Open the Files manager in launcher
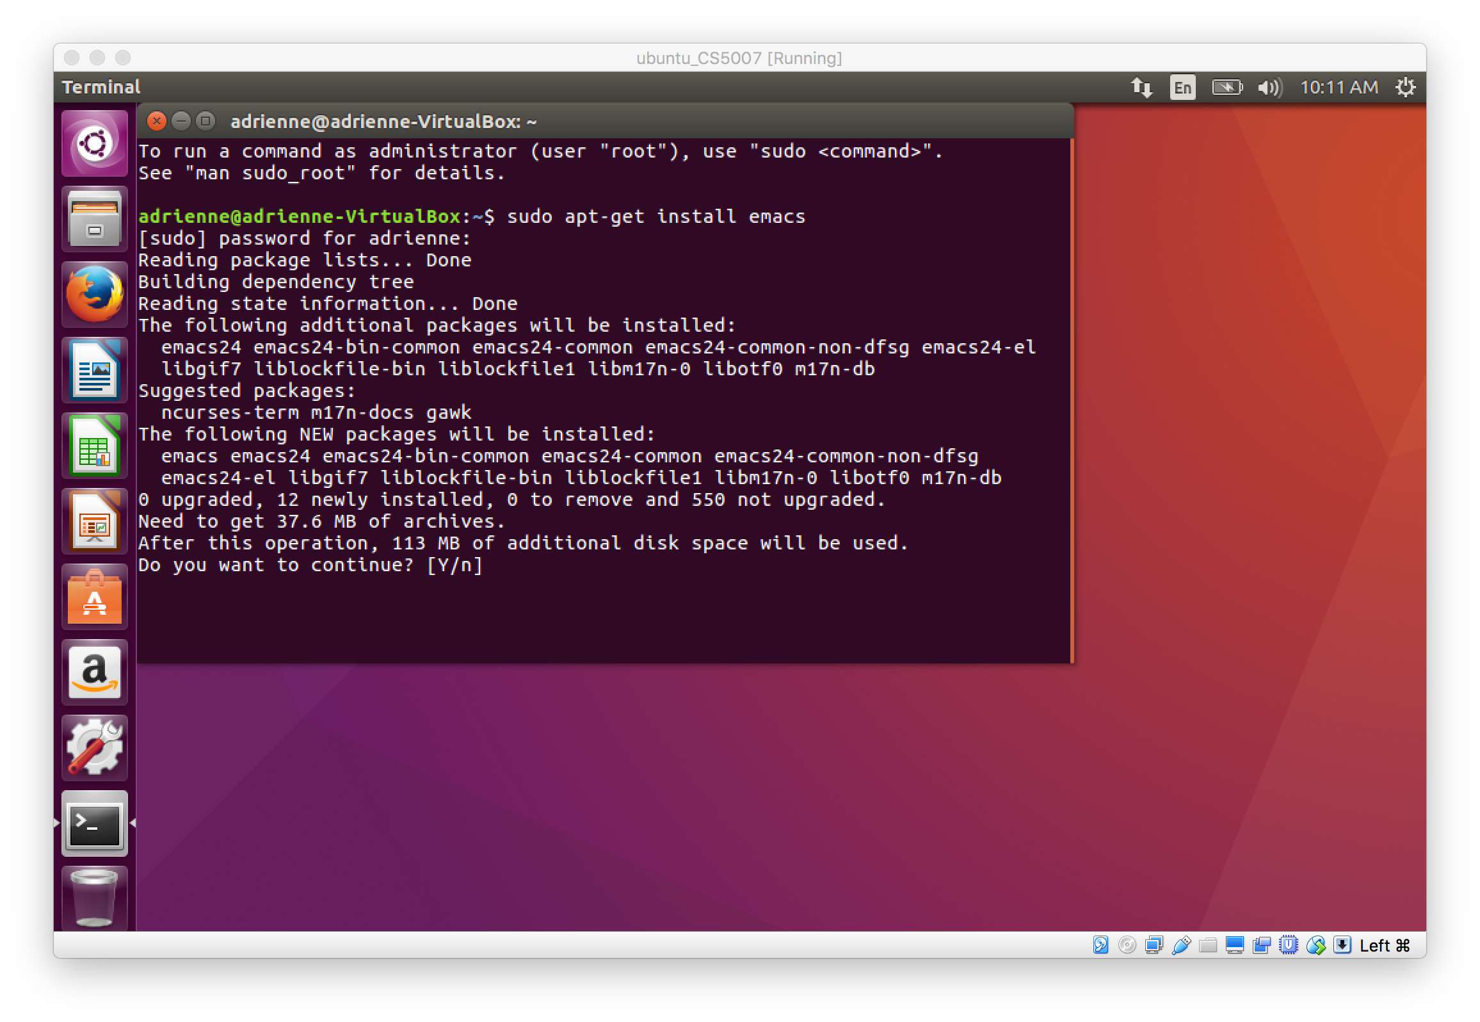The image size is (1480, 1022). click(x=95, y=219)
